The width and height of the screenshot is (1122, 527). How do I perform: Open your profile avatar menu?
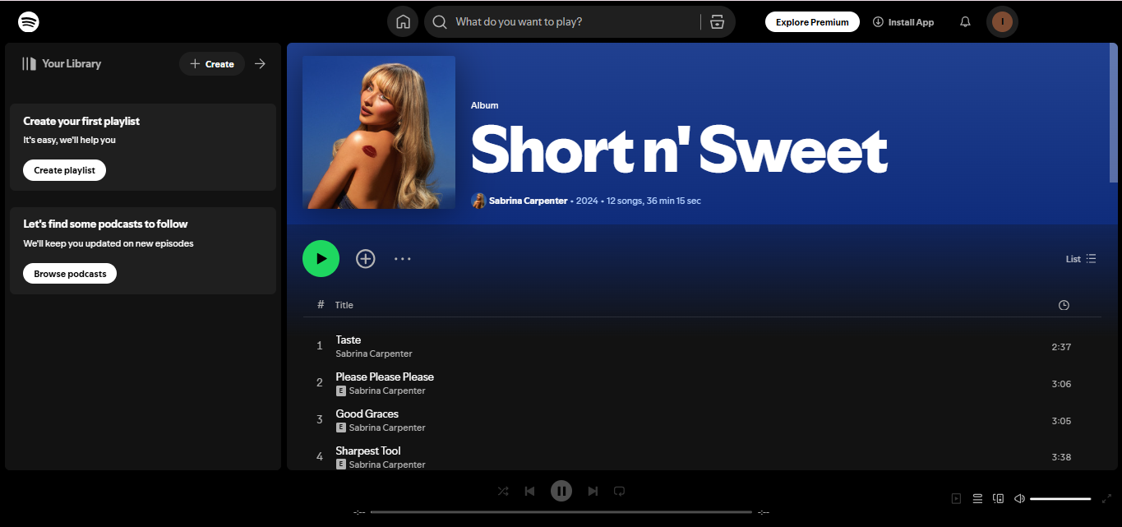coord(1002,21)
